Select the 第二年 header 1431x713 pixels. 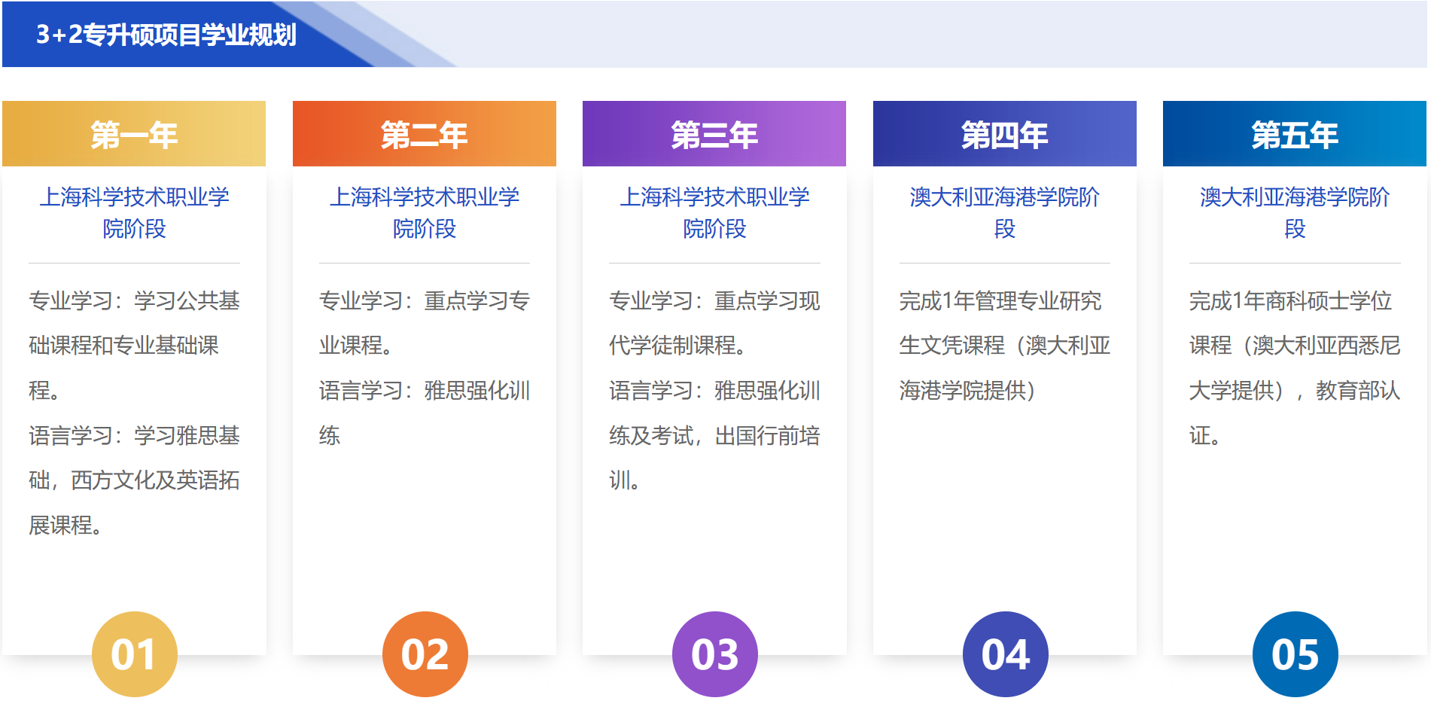[x=425, y=134]
